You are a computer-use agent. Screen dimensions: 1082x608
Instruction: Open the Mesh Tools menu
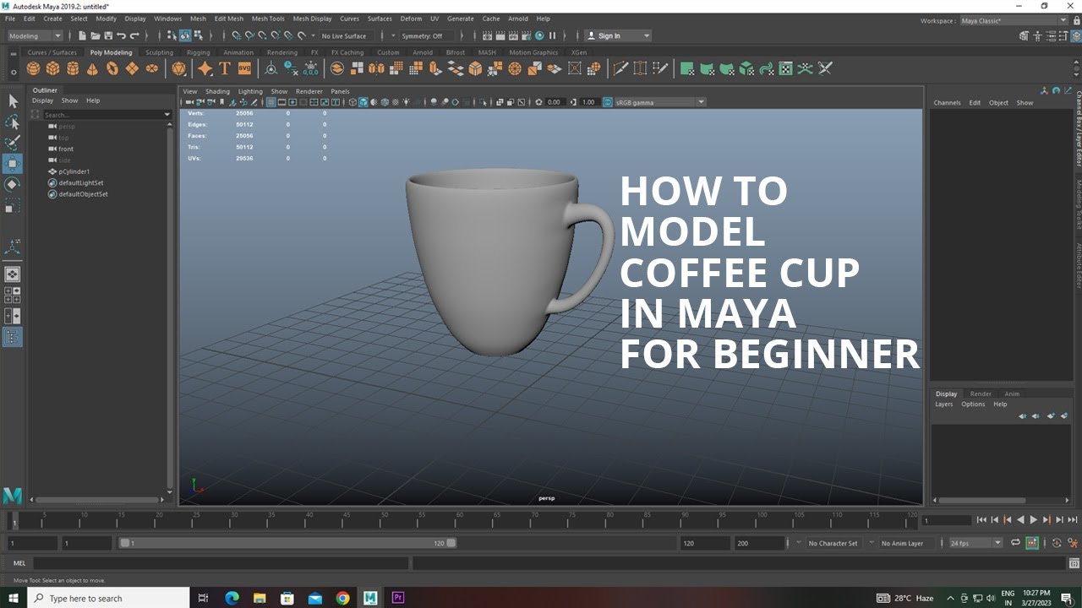click(268, 19)
